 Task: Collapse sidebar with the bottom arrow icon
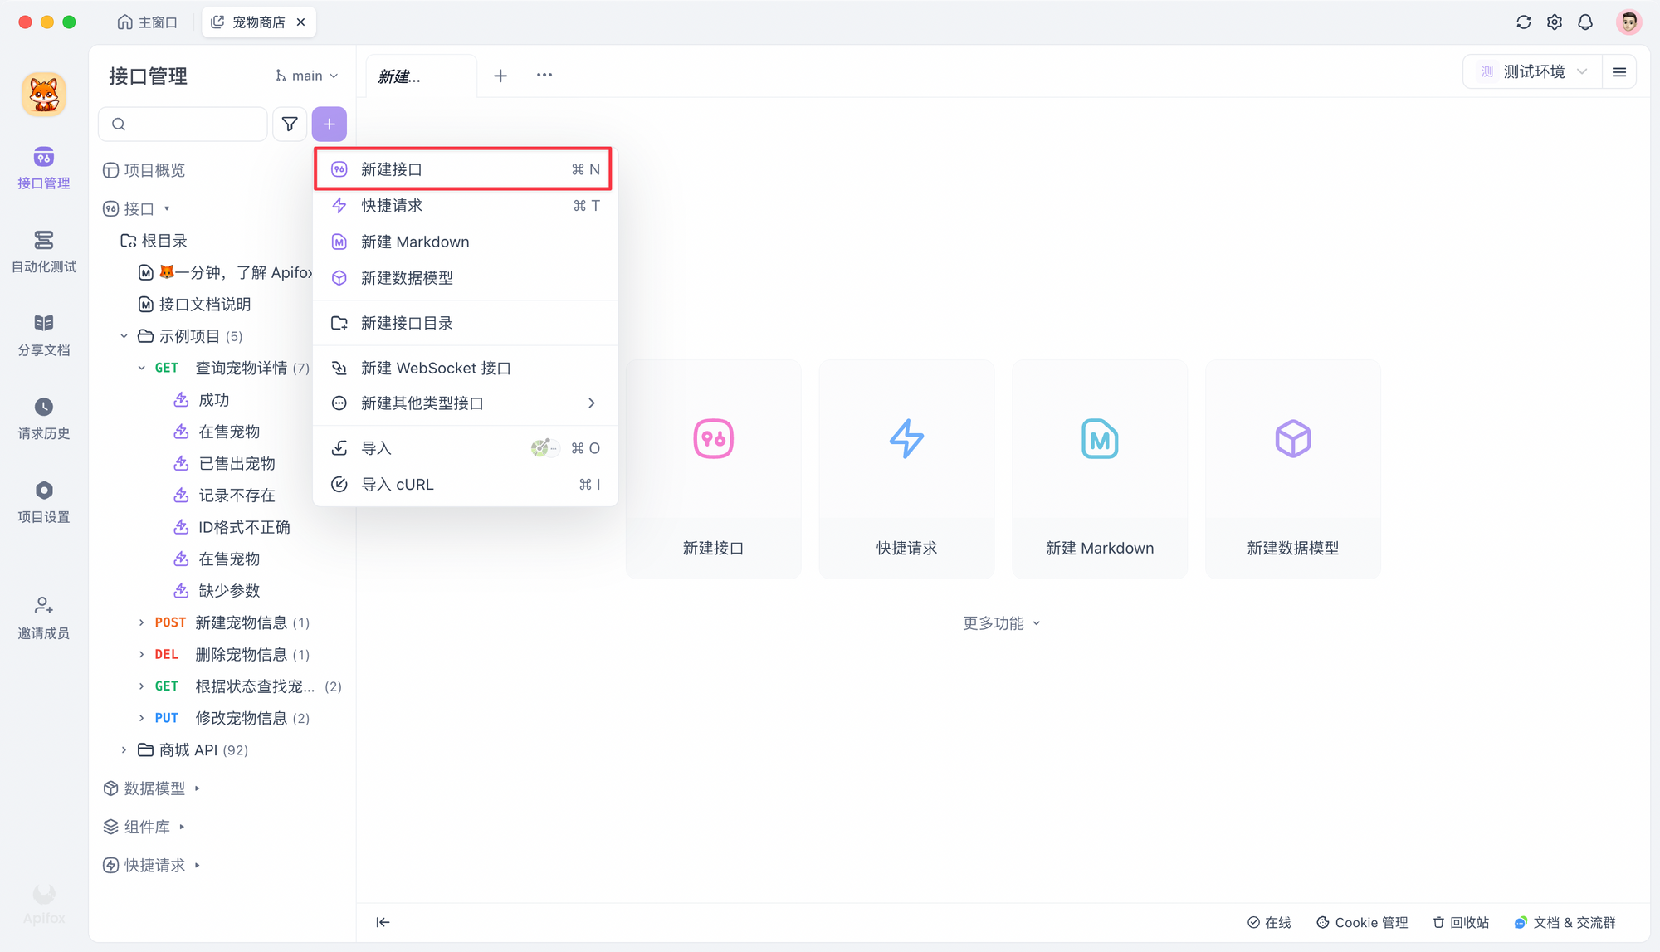(383, 922)
